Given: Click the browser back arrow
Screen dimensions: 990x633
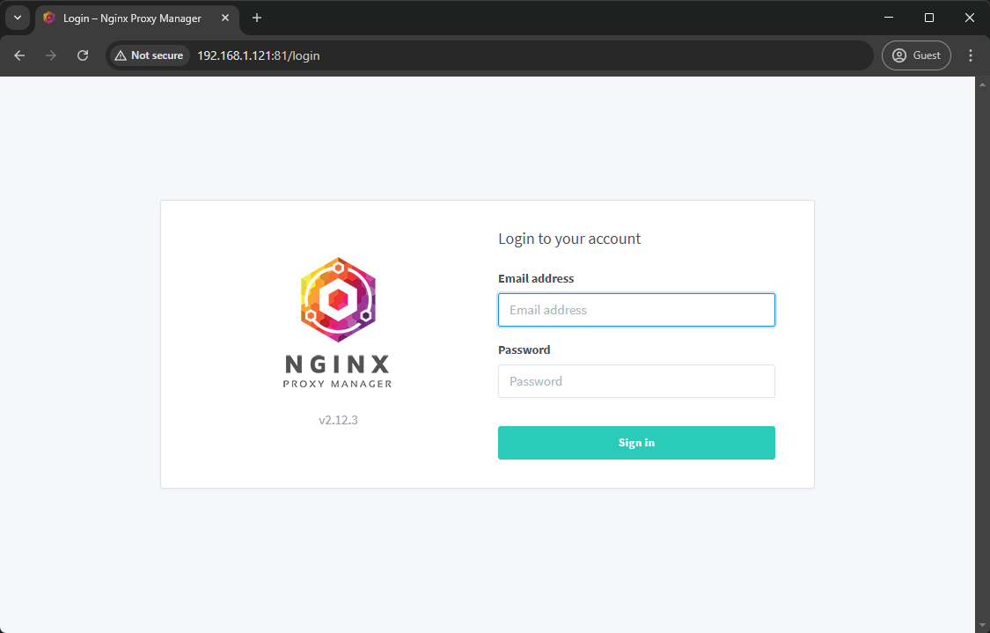Looking at the screenshot, I should (x=19, y=55).
